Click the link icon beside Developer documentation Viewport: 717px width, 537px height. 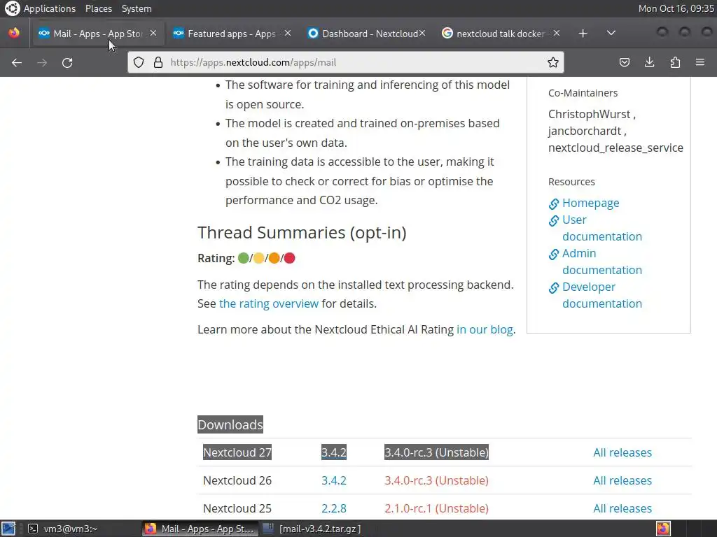(x=553, y=287)
